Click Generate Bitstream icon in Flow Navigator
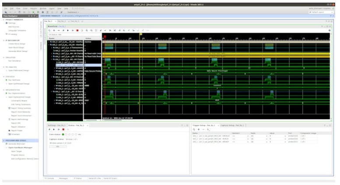 tap(6, 143)
